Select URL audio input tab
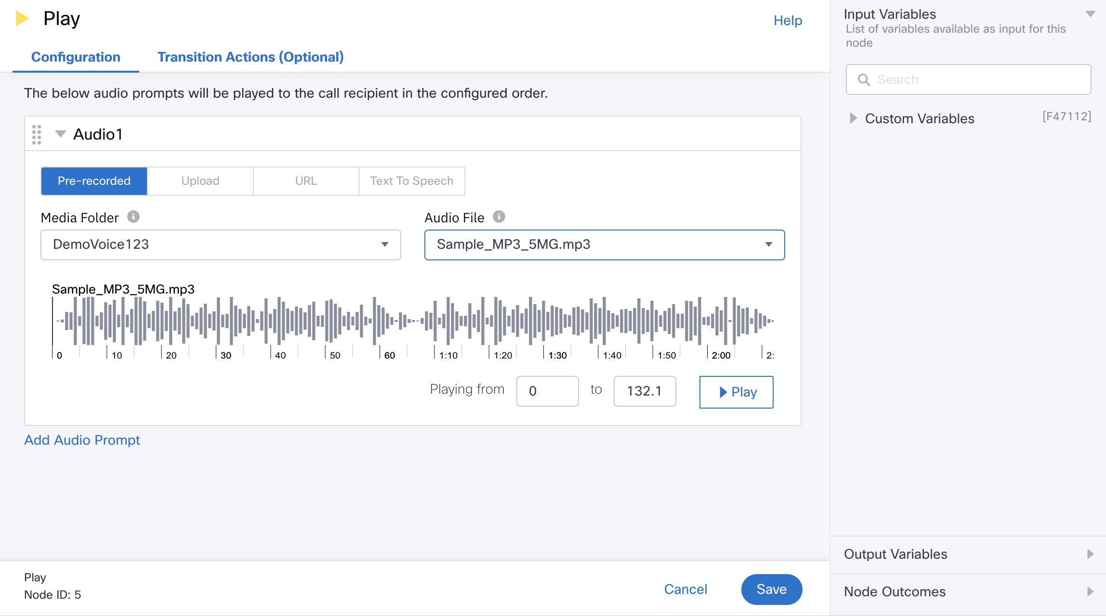The width and height of the screenshot is (1106, 616). tap(306, 180)
